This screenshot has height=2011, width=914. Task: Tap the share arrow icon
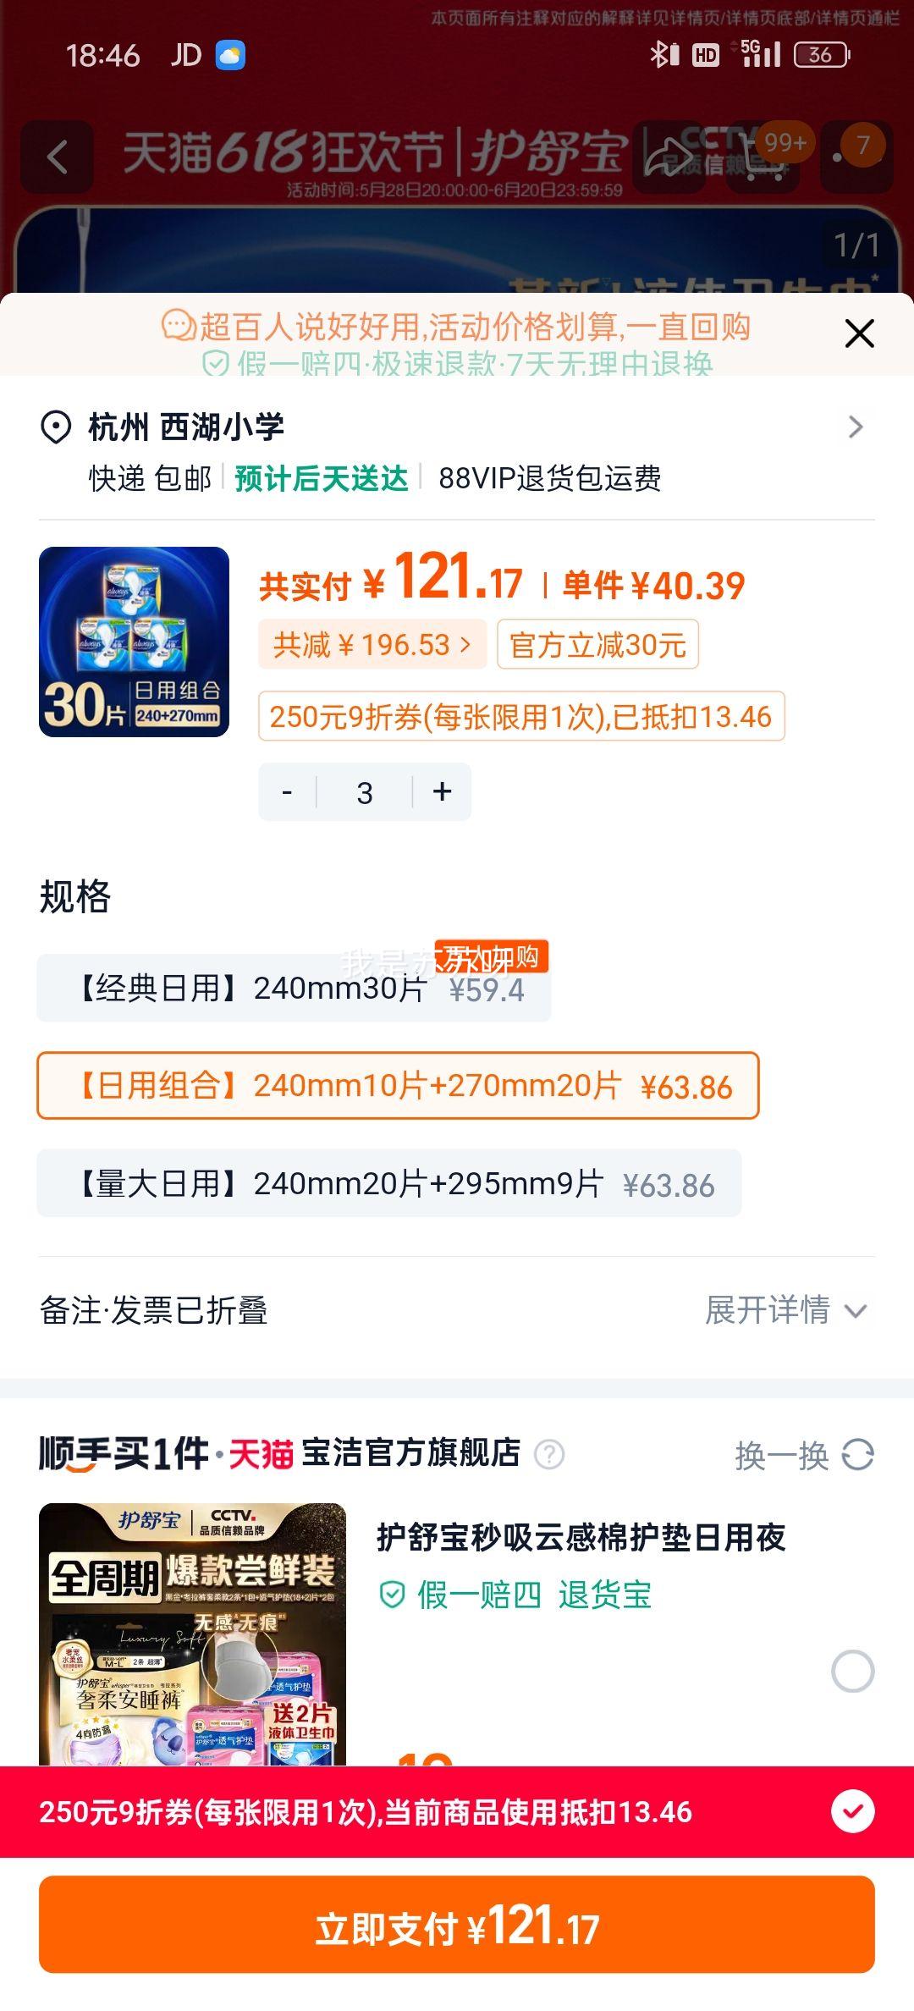[x=669, y=157]
